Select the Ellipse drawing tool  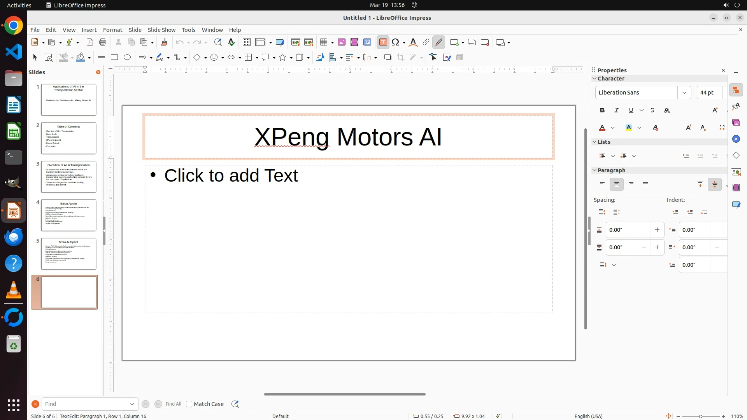click(127, 58)
